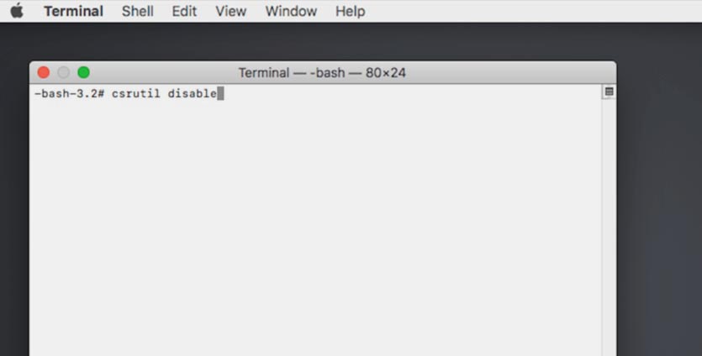Screen dimensions: 702x356
Task: Zoom the Terminal window with green button
Action: pyautogui.click(x=83, y=73)
